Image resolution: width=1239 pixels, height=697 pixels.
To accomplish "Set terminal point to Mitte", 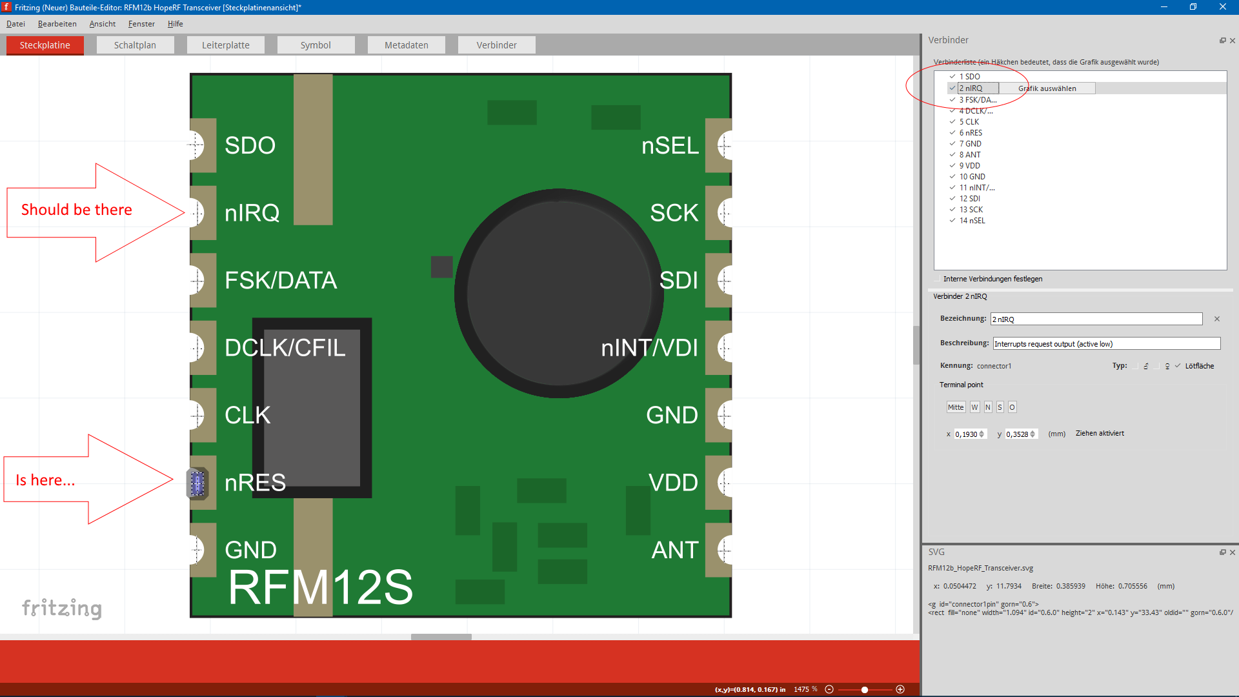I will pos(956,407).
